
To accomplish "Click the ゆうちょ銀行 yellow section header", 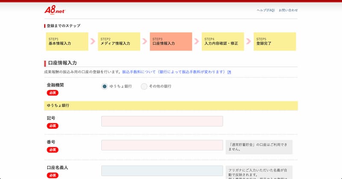I will tap(171, 106).
